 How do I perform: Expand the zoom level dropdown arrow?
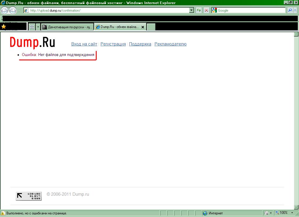[292, 213]
